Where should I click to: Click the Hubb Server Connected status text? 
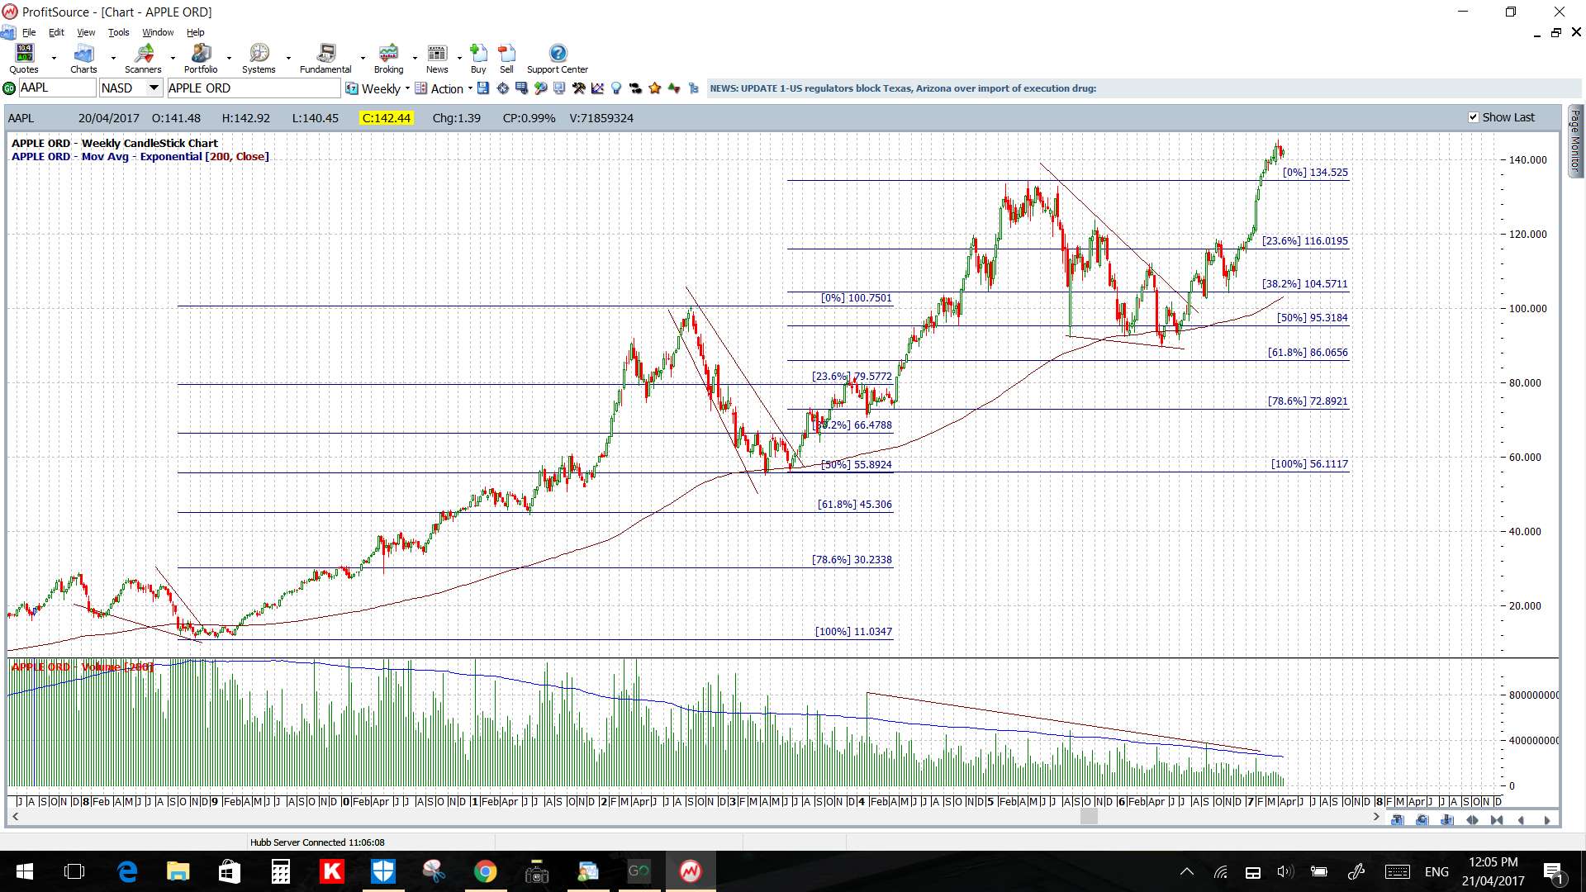tap(317, 842)
